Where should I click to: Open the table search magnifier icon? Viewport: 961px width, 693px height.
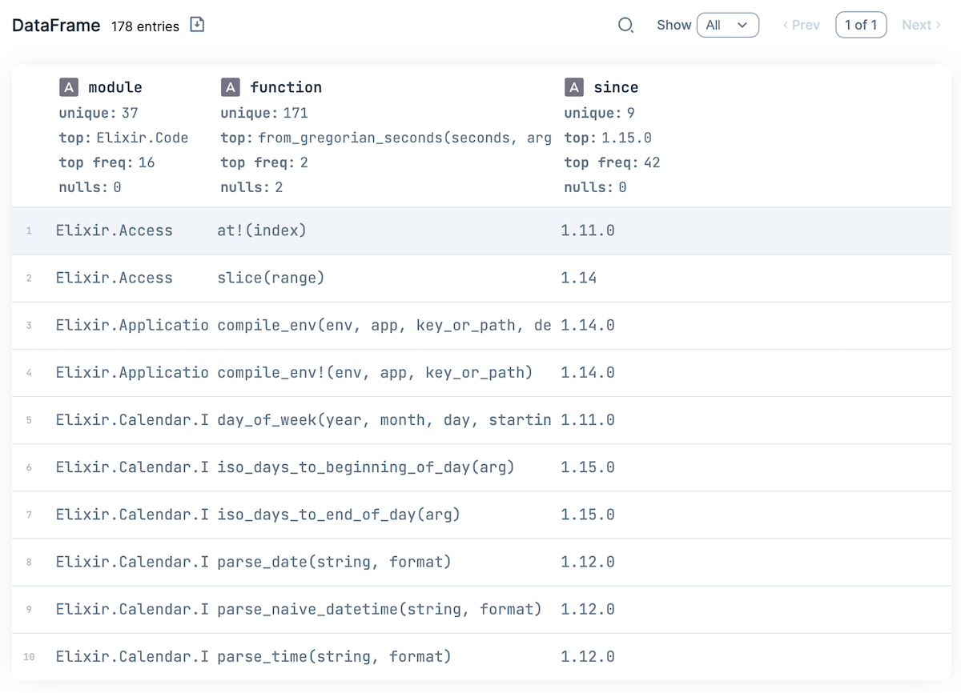[625, 25]
